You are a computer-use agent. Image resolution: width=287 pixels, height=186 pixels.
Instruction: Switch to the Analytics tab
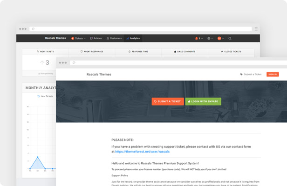point(133,39)
